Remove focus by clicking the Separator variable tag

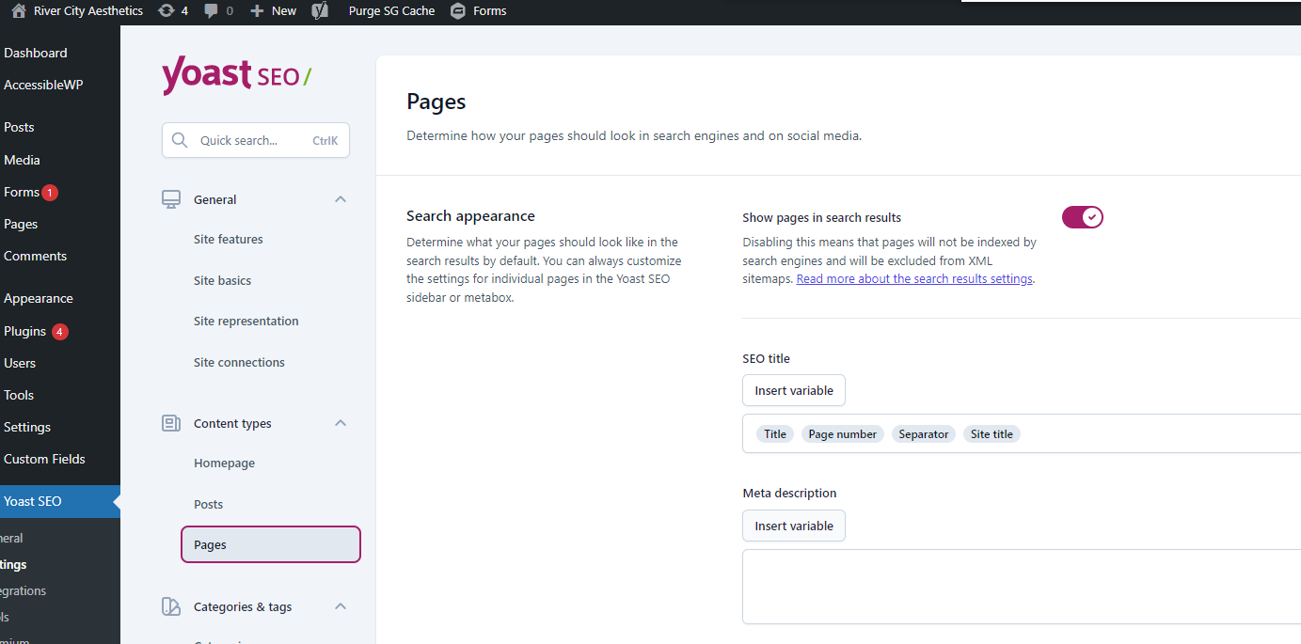click(924, 434)
